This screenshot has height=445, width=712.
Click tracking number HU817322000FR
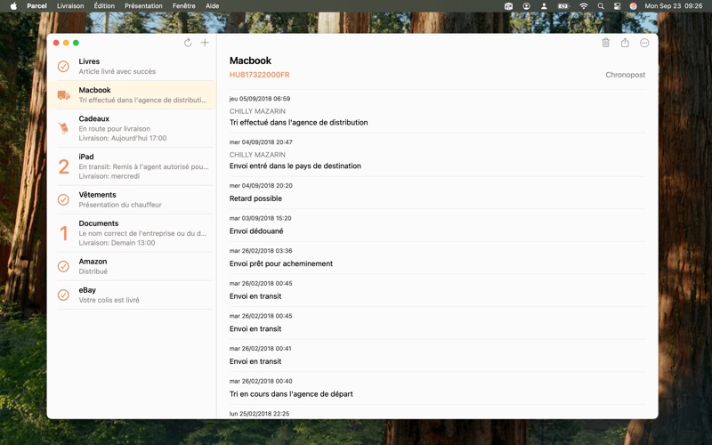(x=259, y=75)
